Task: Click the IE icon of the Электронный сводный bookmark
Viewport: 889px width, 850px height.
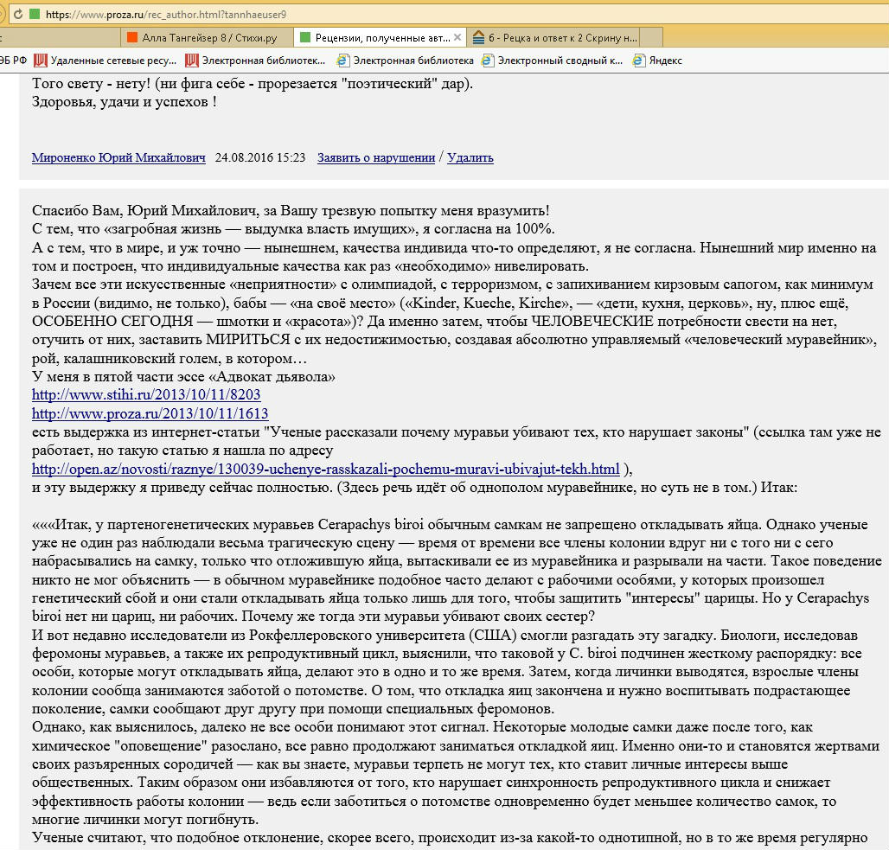Action: tap(487, 61)
